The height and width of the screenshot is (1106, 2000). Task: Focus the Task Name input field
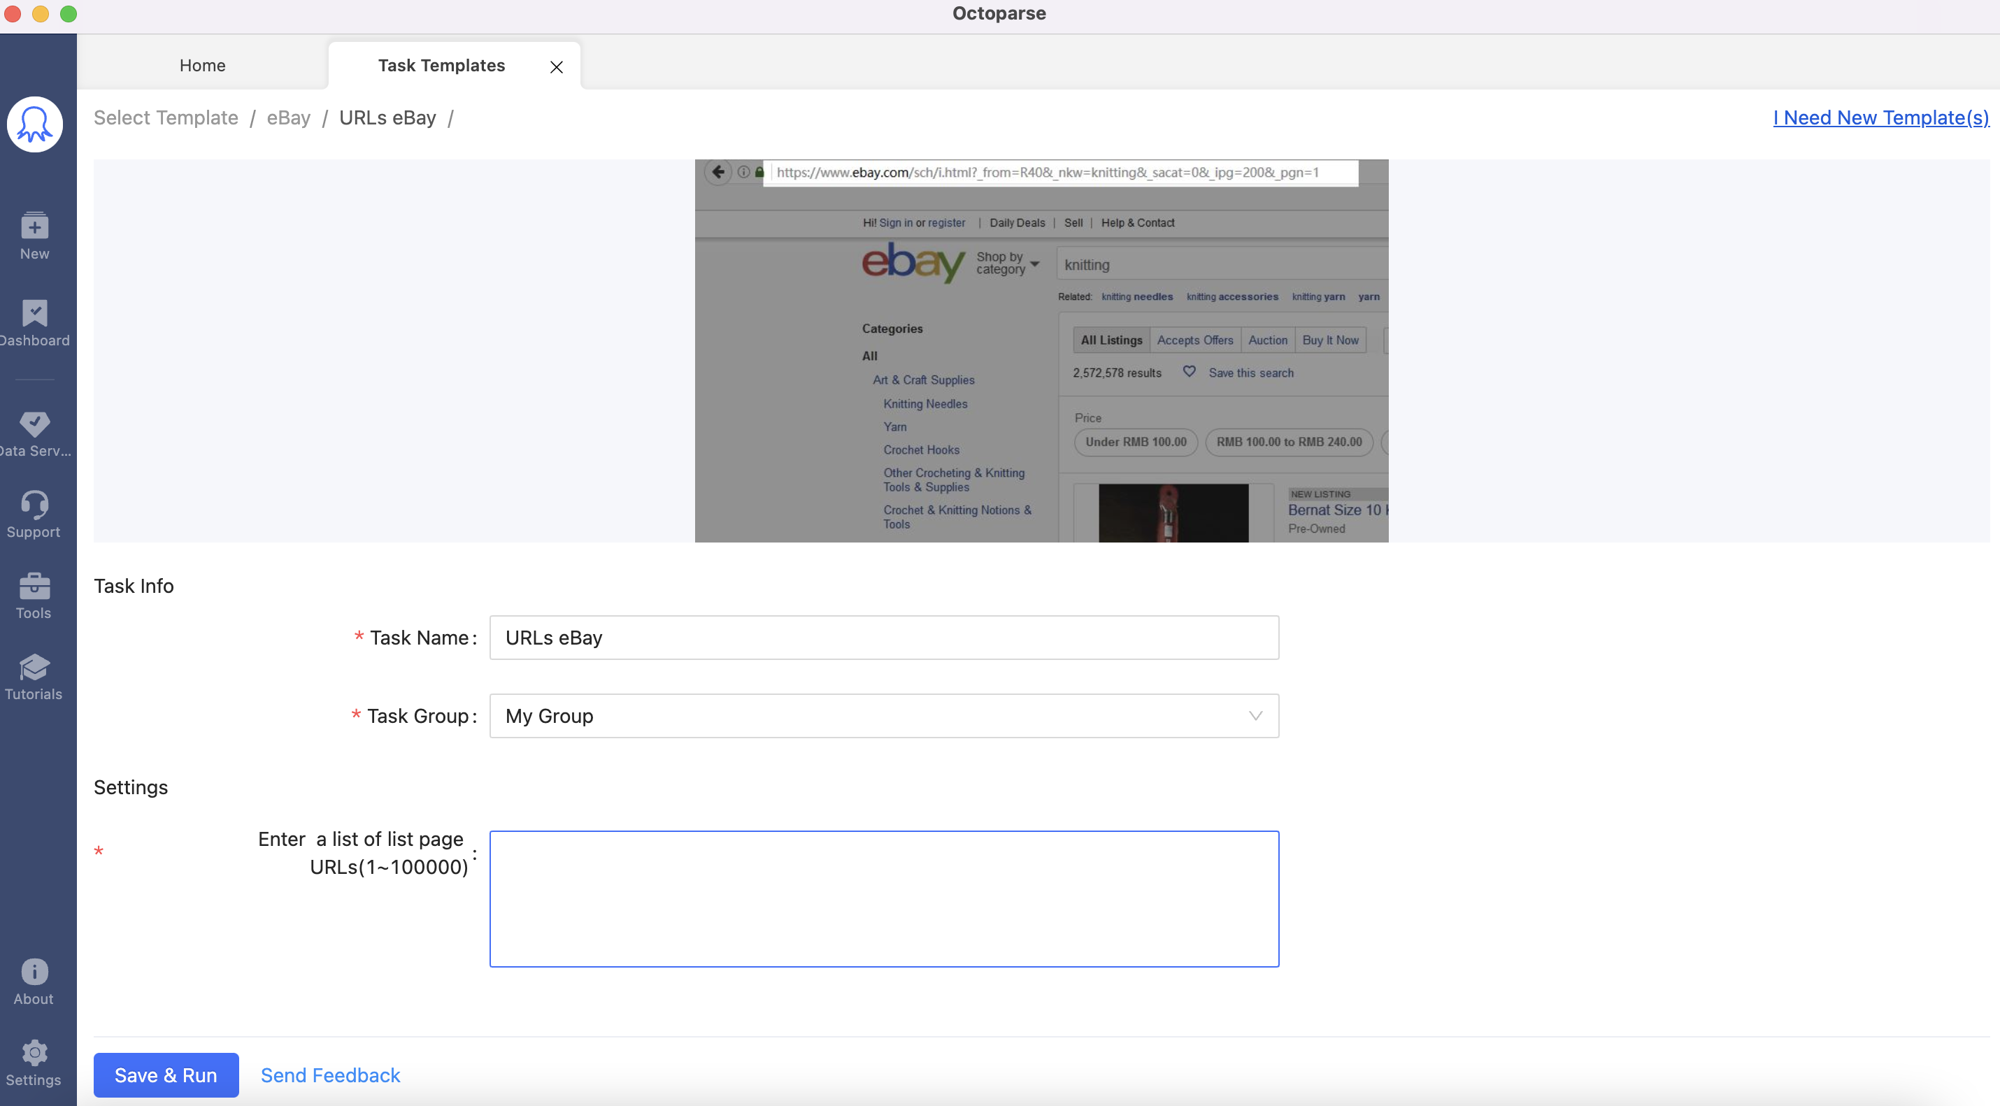coord(883,637)
